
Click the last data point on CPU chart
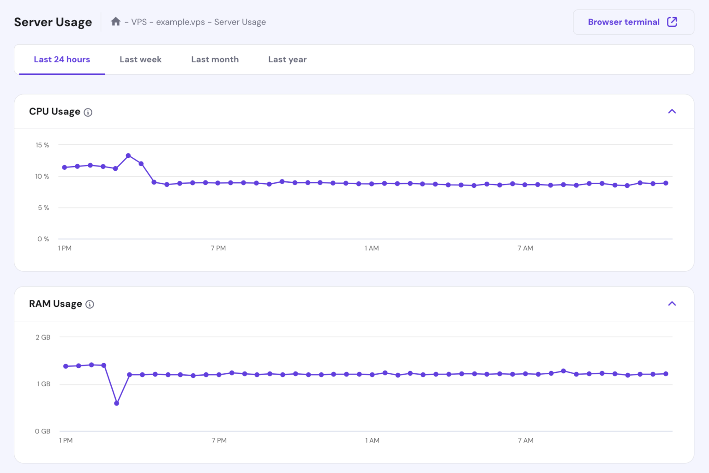pos(666,183)
